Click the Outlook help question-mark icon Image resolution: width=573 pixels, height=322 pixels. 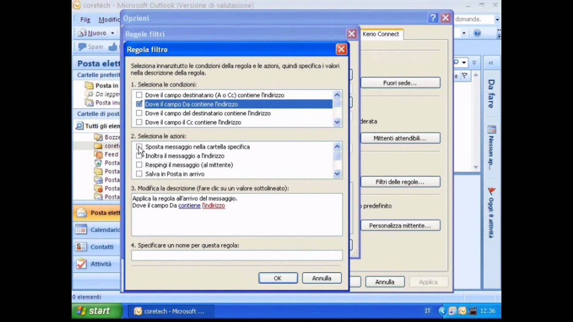click(477, 33)
